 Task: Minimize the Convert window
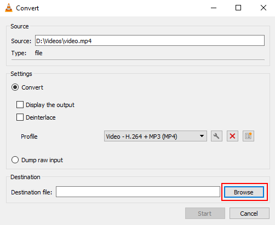click(x=214, y=8)
